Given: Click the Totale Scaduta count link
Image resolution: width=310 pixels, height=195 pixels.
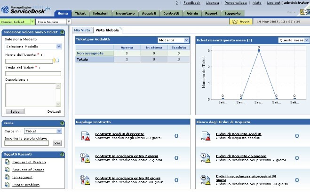Looking at the screenshot, I should 179,60.
